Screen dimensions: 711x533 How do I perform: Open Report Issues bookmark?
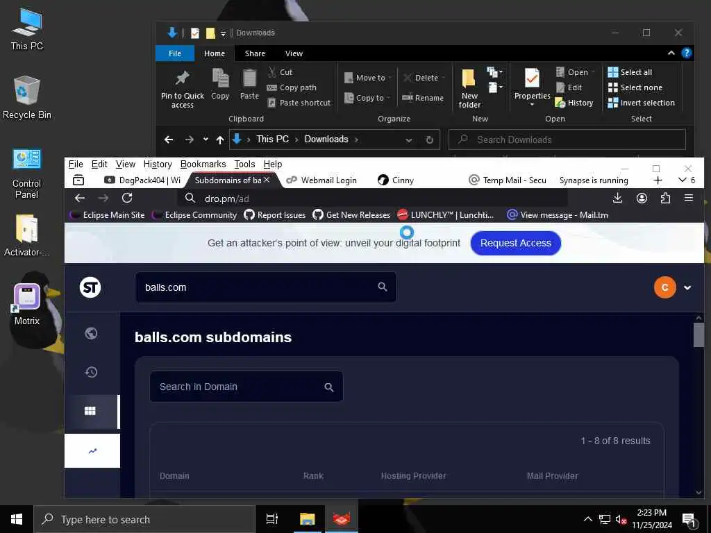[x=275, y=215]
